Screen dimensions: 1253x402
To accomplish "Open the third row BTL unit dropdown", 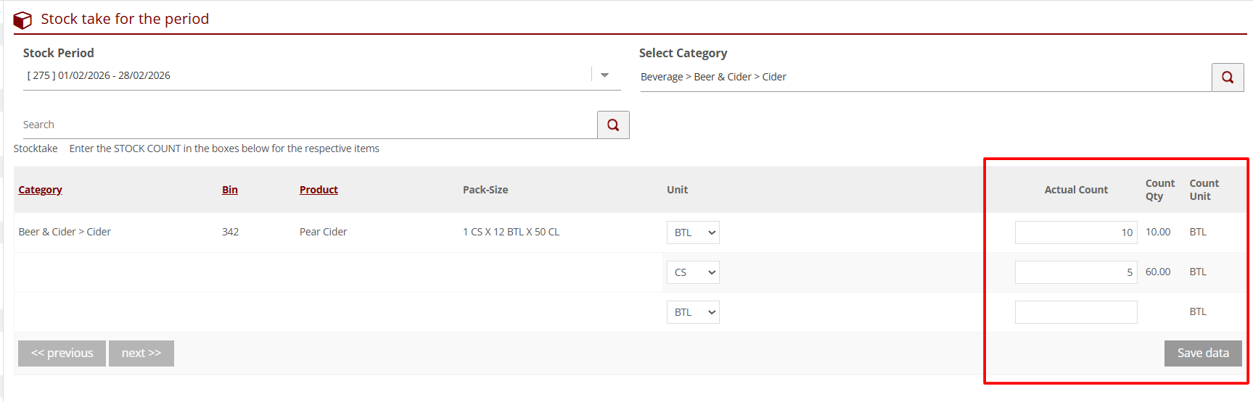I will point(692,312).
